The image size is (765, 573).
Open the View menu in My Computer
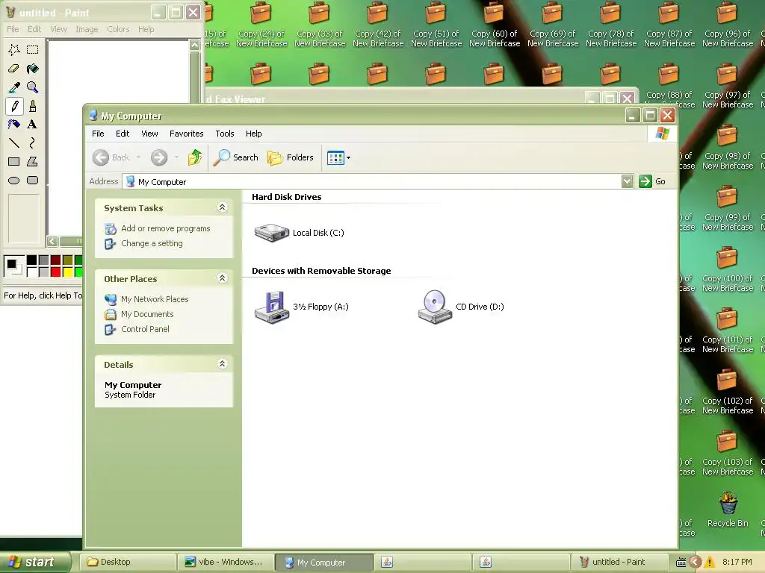[x=149, y=134]
